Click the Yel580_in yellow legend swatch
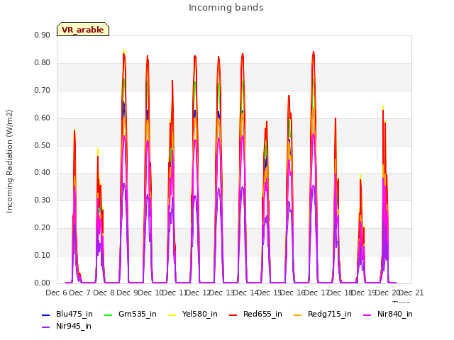 click(x=172, y=314)
